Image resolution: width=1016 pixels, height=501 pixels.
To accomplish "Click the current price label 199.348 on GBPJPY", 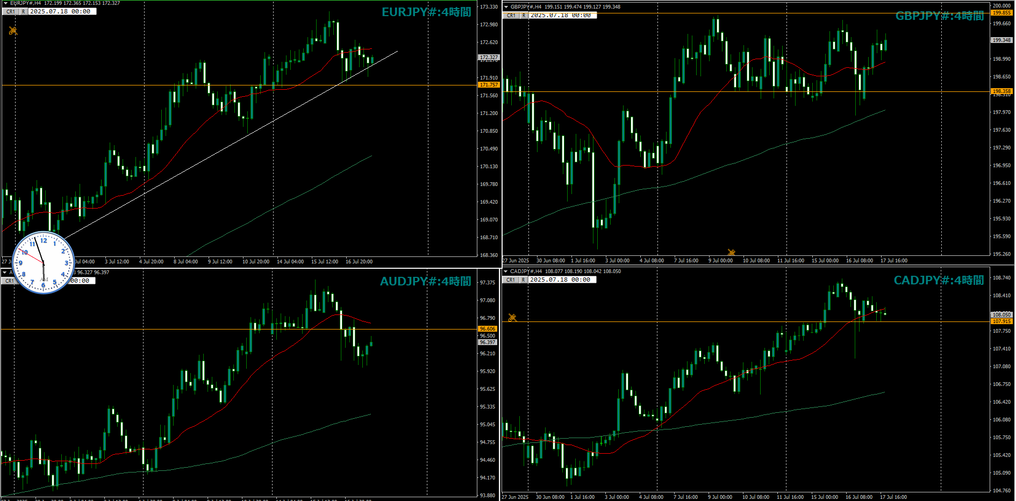I will click(1001, 40).
